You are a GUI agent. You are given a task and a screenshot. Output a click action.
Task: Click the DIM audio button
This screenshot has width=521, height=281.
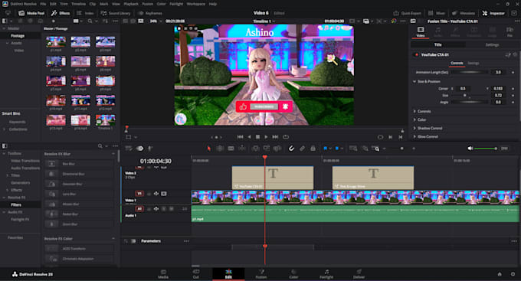coord(504,149)
